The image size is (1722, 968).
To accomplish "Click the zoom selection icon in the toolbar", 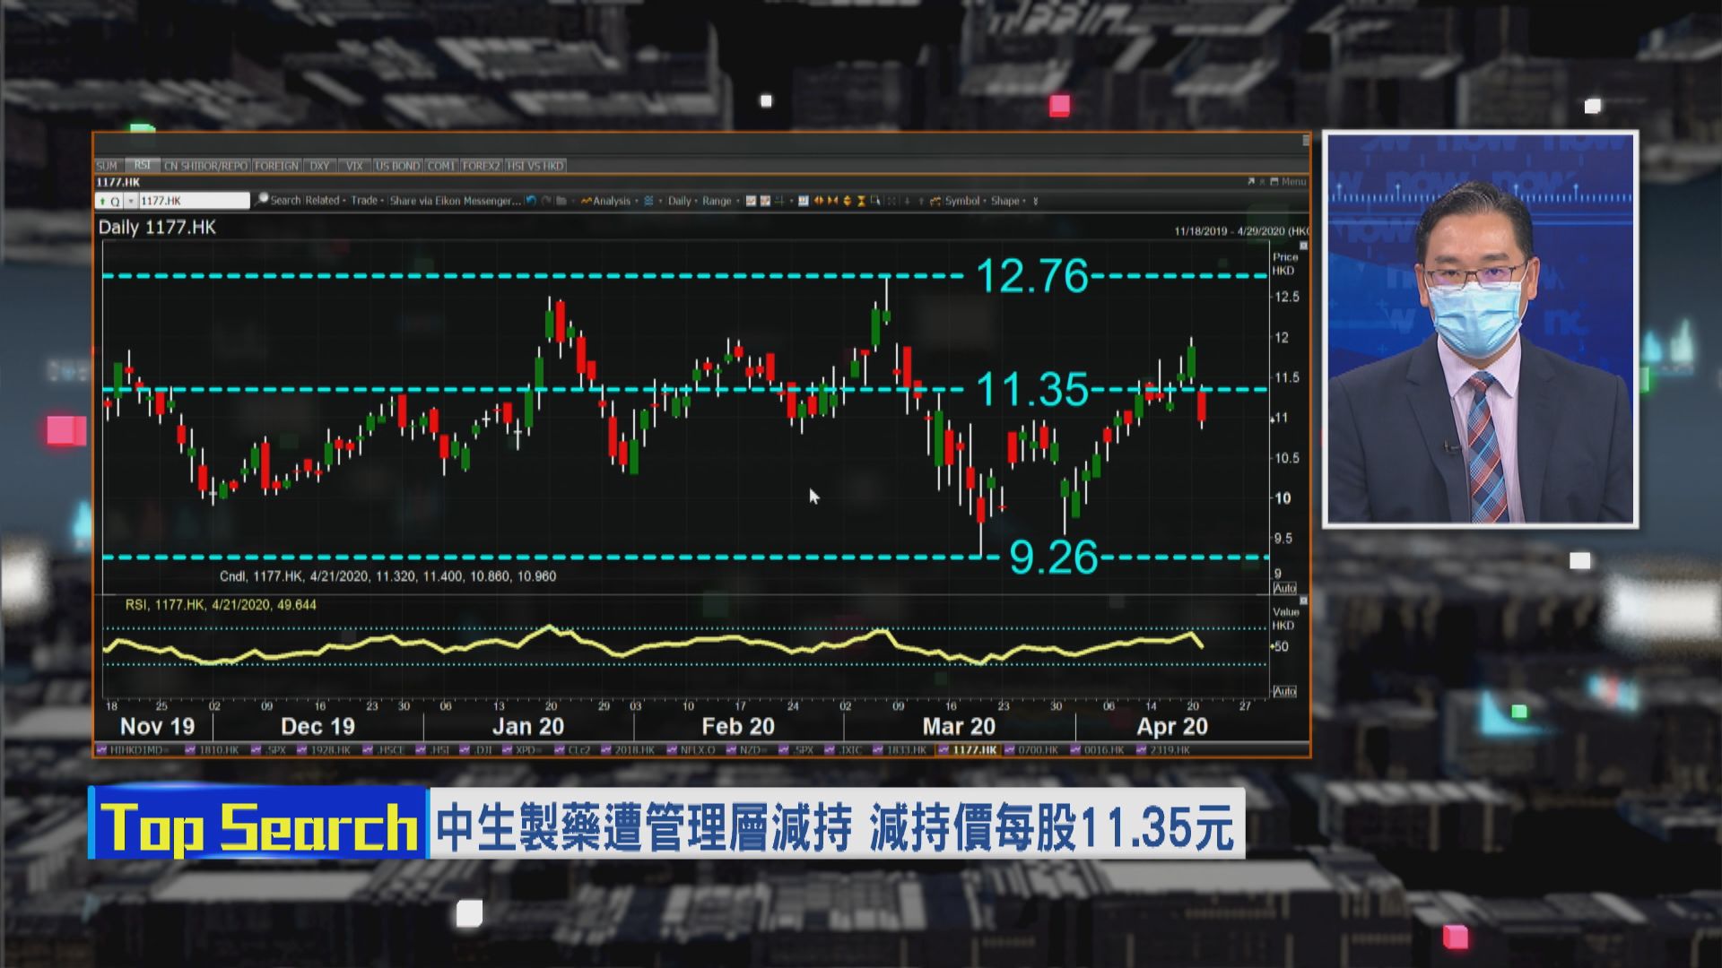I will [x=875, y=200].
